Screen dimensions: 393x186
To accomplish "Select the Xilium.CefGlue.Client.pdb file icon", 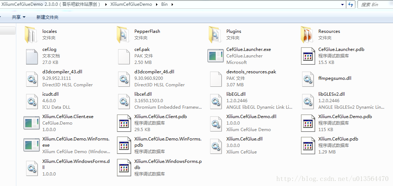I will click(x=124, y=123).
